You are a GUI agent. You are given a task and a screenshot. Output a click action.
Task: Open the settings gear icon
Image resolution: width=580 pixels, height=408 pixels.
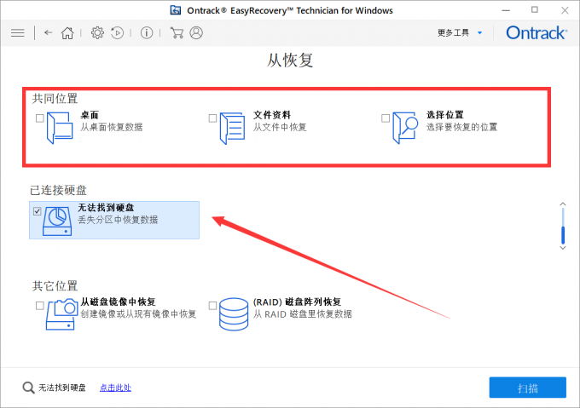pyautogui.click(x=97, y=33)
